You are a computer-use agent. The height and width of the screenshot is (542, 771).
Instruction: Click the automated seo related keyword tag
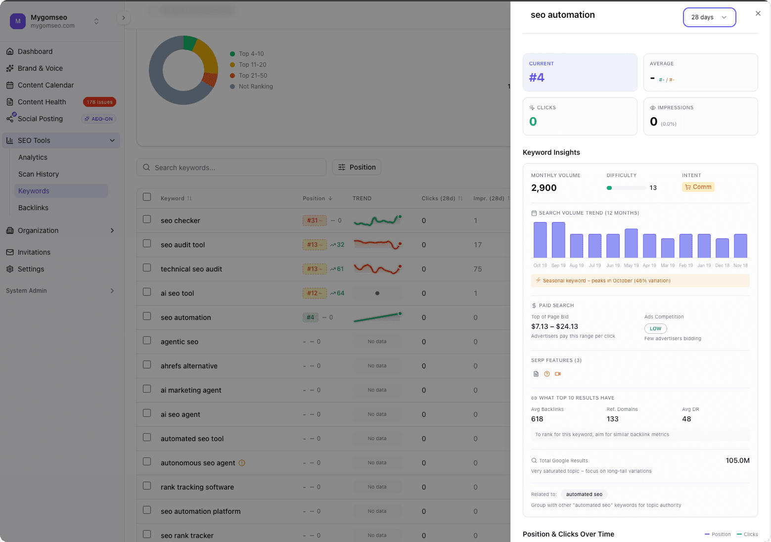(x=584, y=494)
